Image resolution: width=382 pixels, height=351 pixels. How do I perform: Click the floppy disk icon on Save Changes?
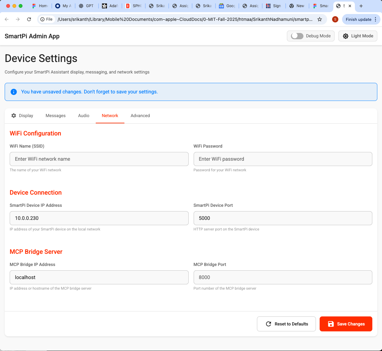[331, 324]
